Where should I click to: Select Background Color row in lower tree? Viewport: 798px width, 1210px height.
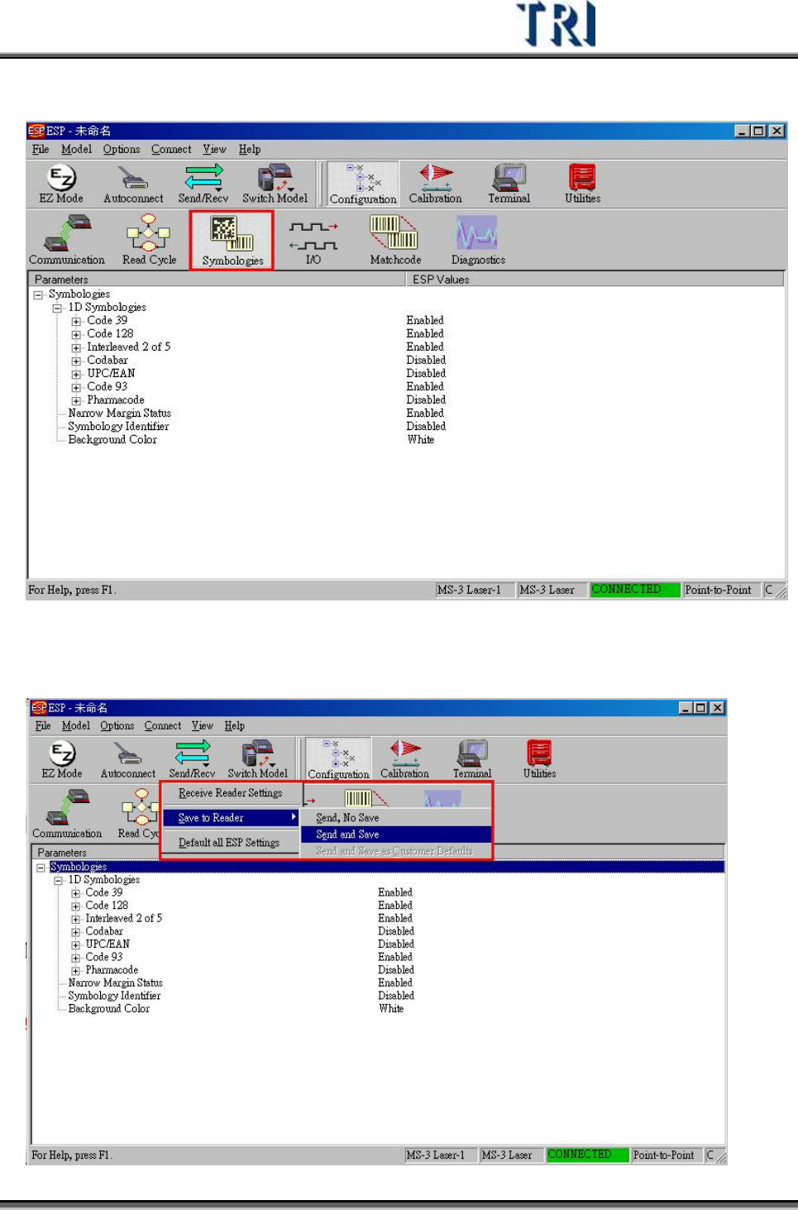pos(109,1009)
